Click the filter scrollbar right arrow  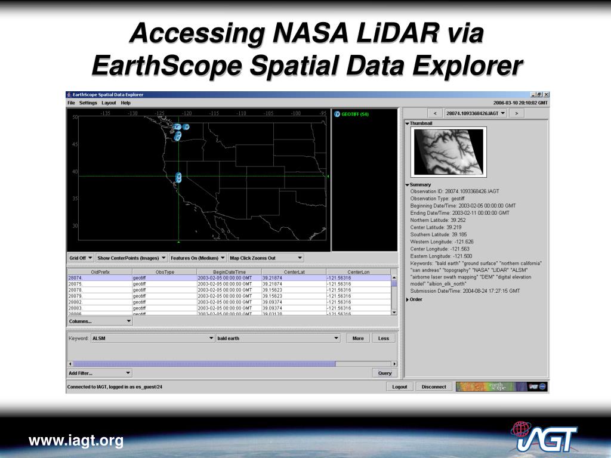(394, 364)
